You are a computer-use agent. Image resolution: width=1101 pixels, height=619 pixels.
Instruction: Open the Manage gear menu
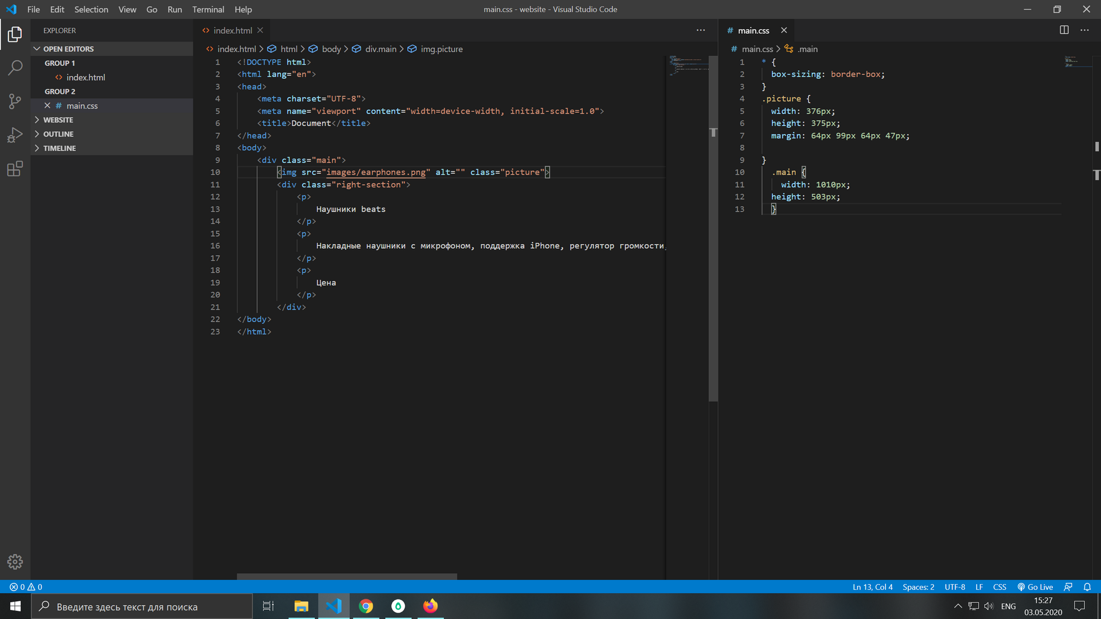click(15, 562)
